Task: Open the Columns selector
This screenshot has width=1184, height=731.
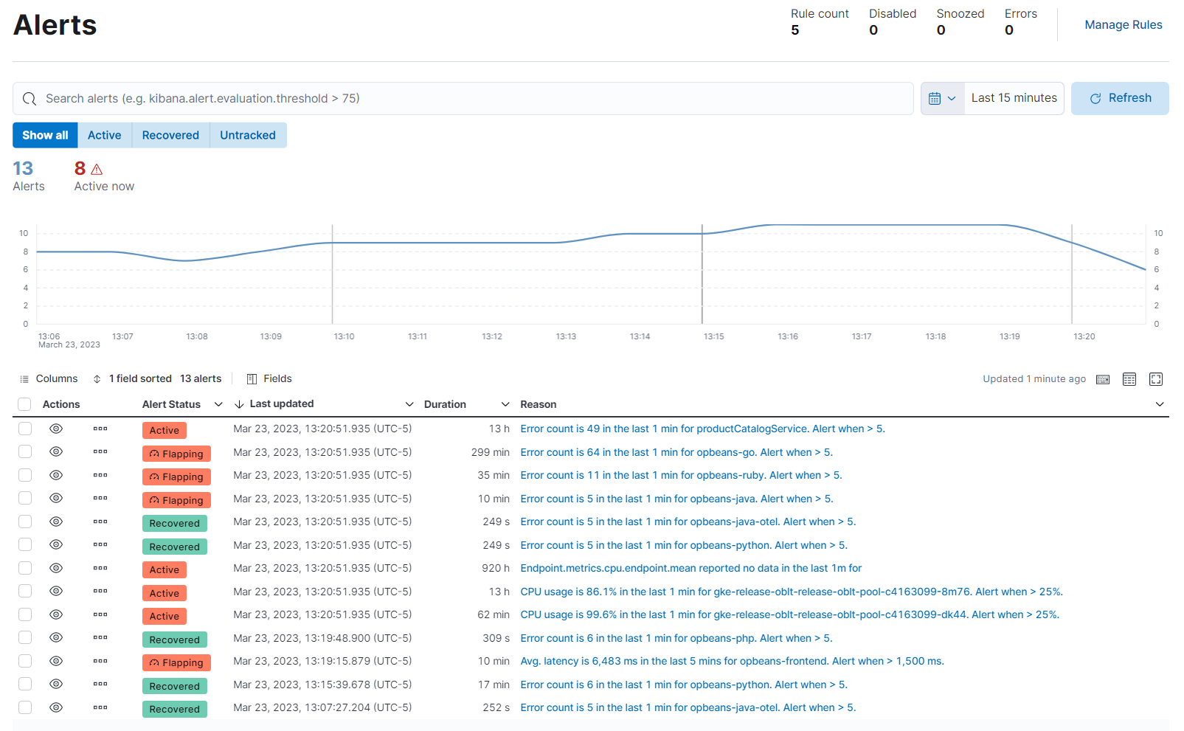Action: pyautogui.click(x=49, y=378)
